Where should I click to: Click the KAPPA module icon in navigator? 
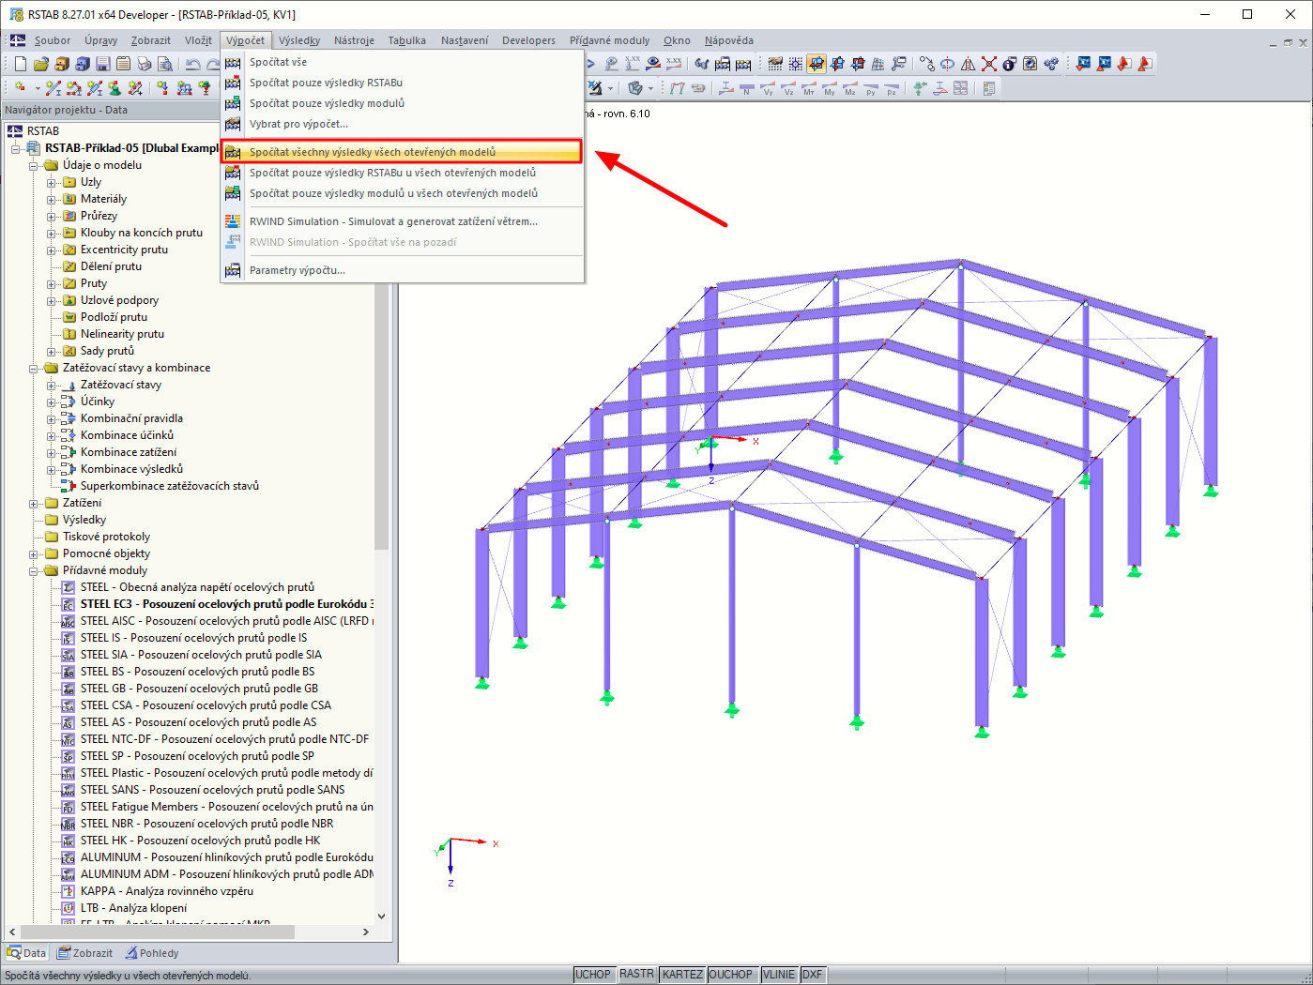coord(68,891)
